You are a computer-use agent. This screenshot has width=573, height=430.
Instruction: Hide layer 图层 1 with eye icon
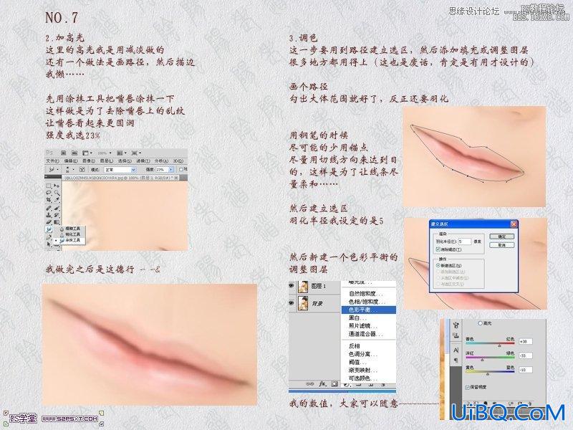click(291, 285)
